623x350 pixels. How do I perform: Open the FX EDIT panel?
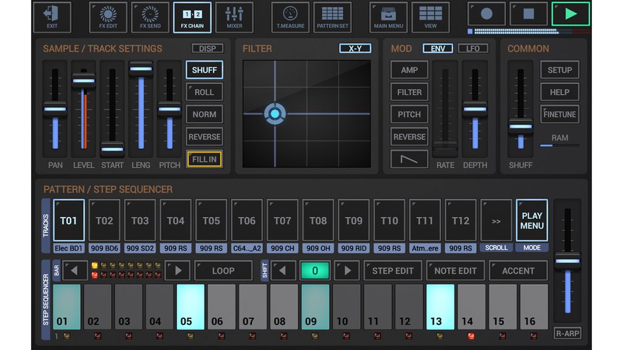click(x=108, y=16)
